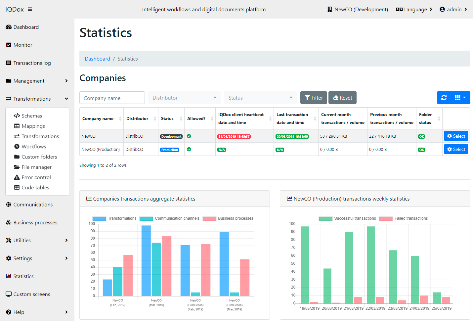The image size is (473, 321).
Task: Click the Filter button
Action: [x=314, y=98]
